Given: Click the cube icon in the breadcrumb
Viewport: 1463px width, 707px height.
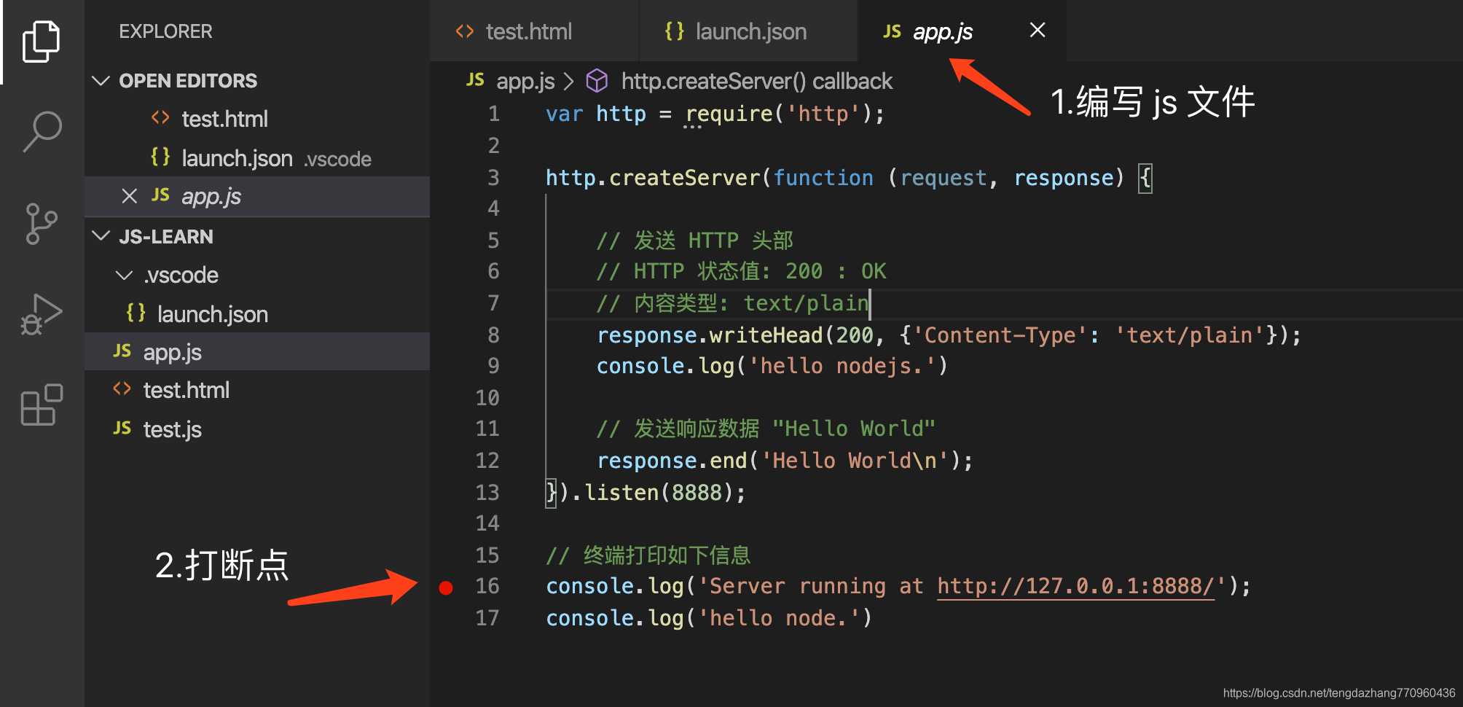Looking at the screenshot, I should pos(597,81).
